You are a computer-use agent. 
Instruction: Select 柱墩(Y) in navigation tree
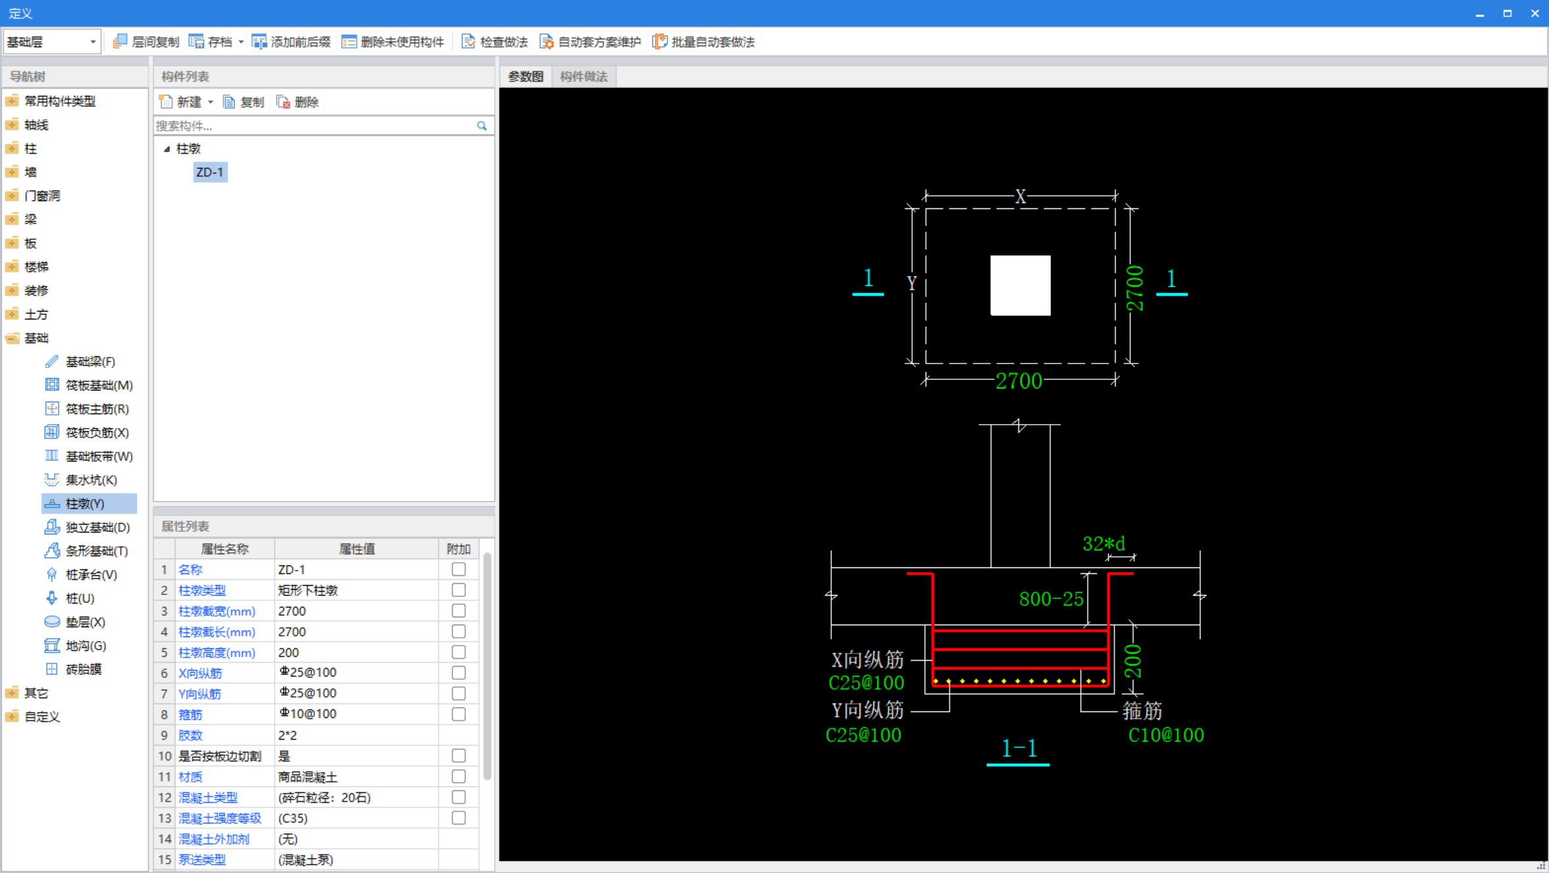(89, 504)
